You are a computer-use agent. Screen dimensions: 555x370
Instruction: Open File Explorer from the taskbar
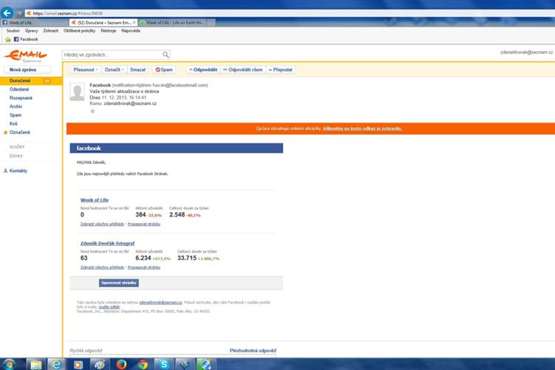tap(35, 364)
